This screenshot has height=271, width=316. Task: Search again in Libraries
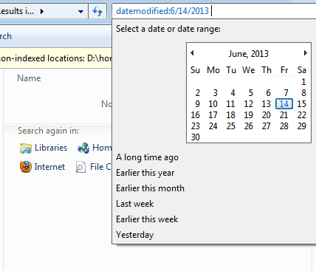pyautogui.click(x=51, y=148)
